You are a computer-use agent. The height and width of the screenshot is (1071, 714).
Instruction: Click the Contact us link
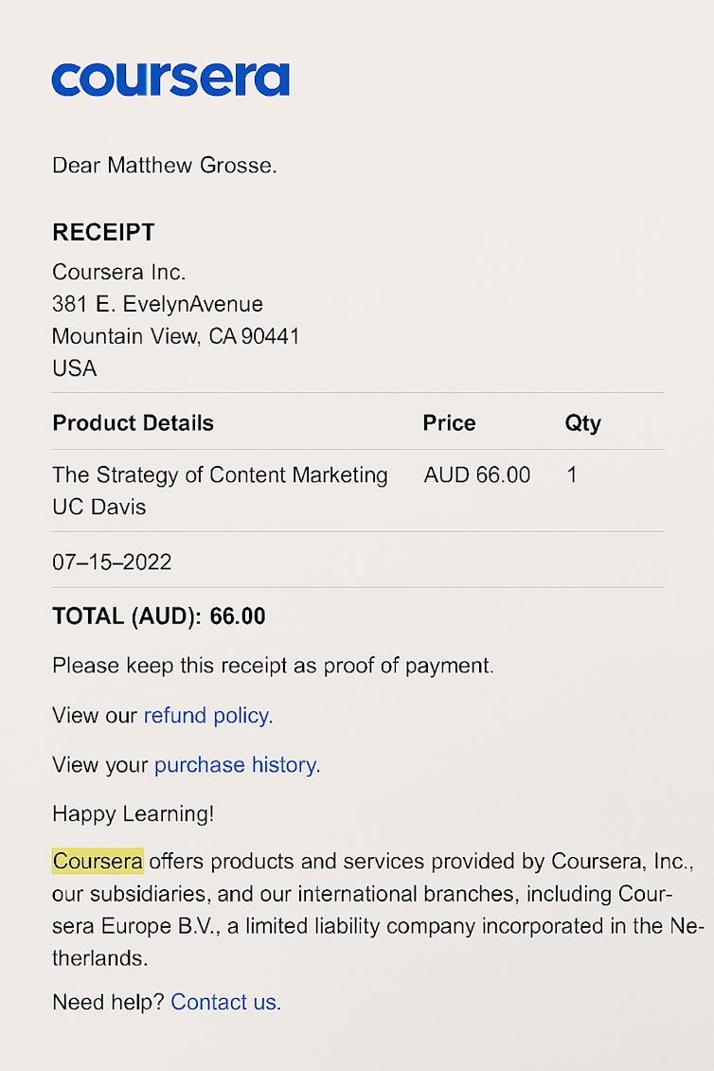pyautogui.click(x=225, y=1002)
